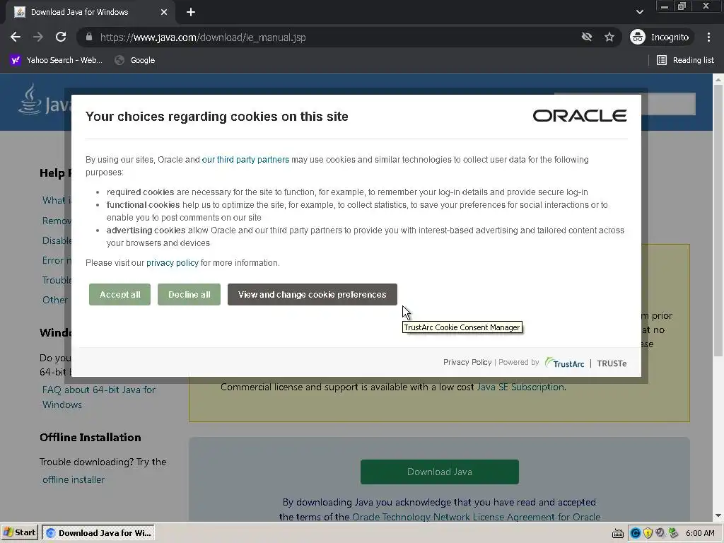
Task: Click the blue circular tray icon
Action: point(636,533)
